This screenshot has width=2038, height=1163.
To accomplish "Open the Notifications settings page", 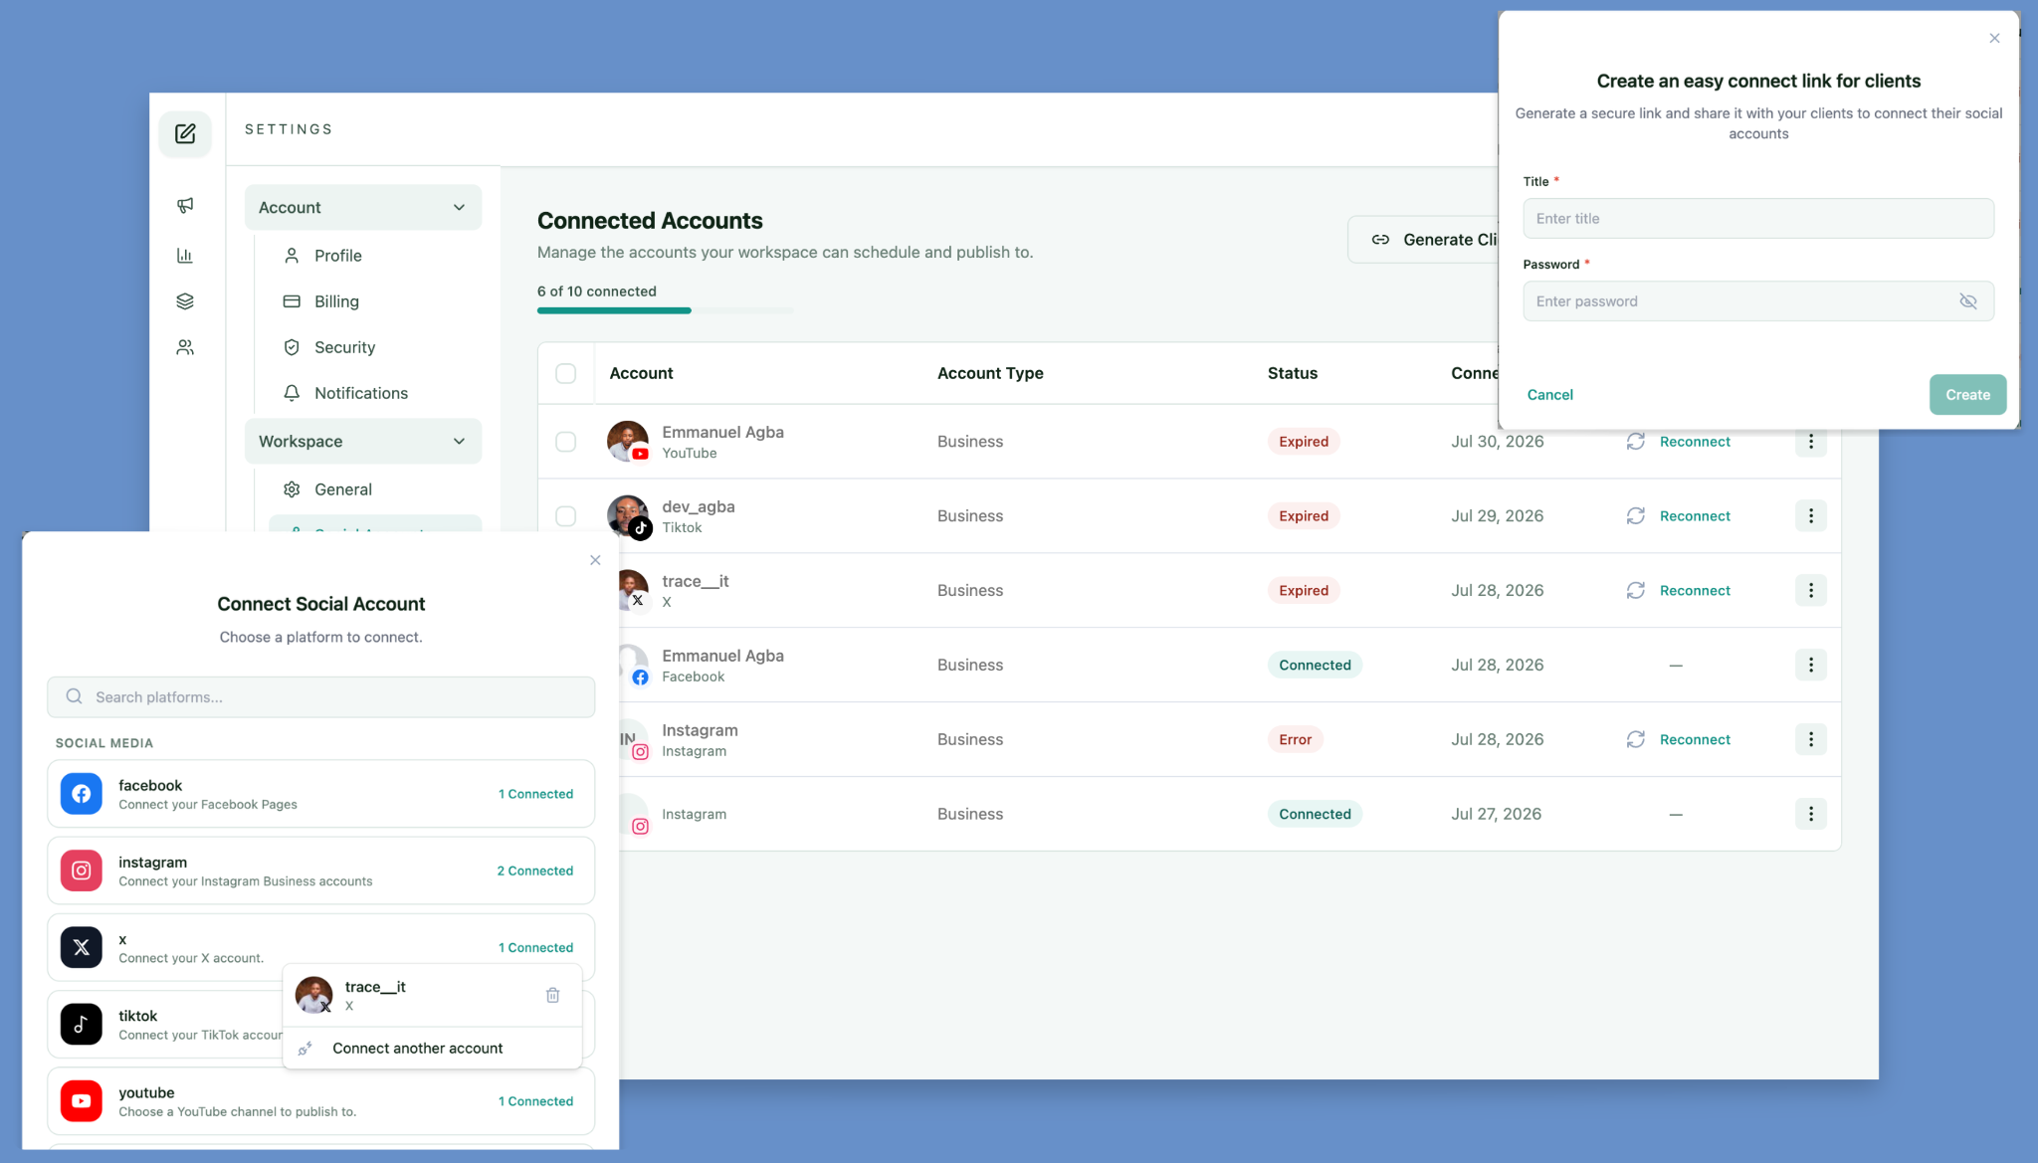I will 361,393.
